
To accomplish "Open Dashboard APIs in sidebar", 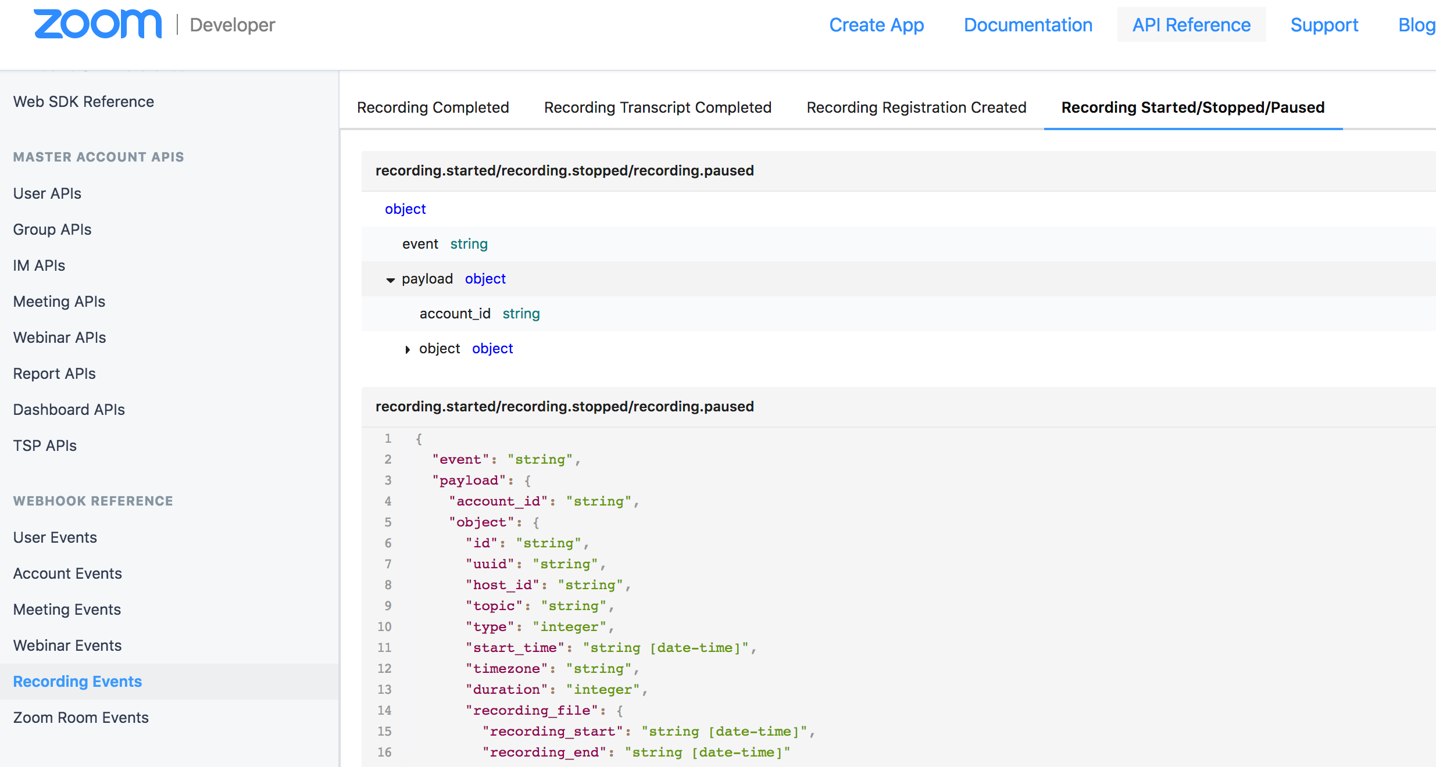I will pos(69,410).
